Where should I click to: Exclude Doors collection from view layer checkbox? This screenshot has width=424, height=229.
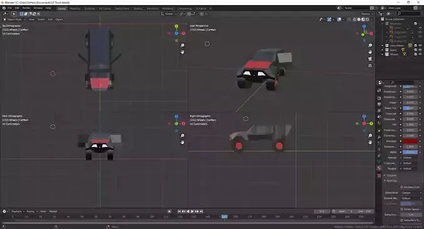pyautogui.click(x=416, y=50)
